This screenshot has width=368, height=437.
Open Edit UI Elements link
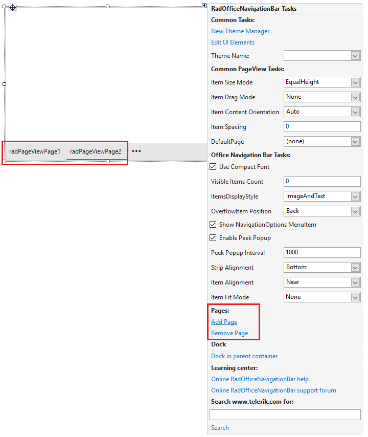(x=233, y=42)
